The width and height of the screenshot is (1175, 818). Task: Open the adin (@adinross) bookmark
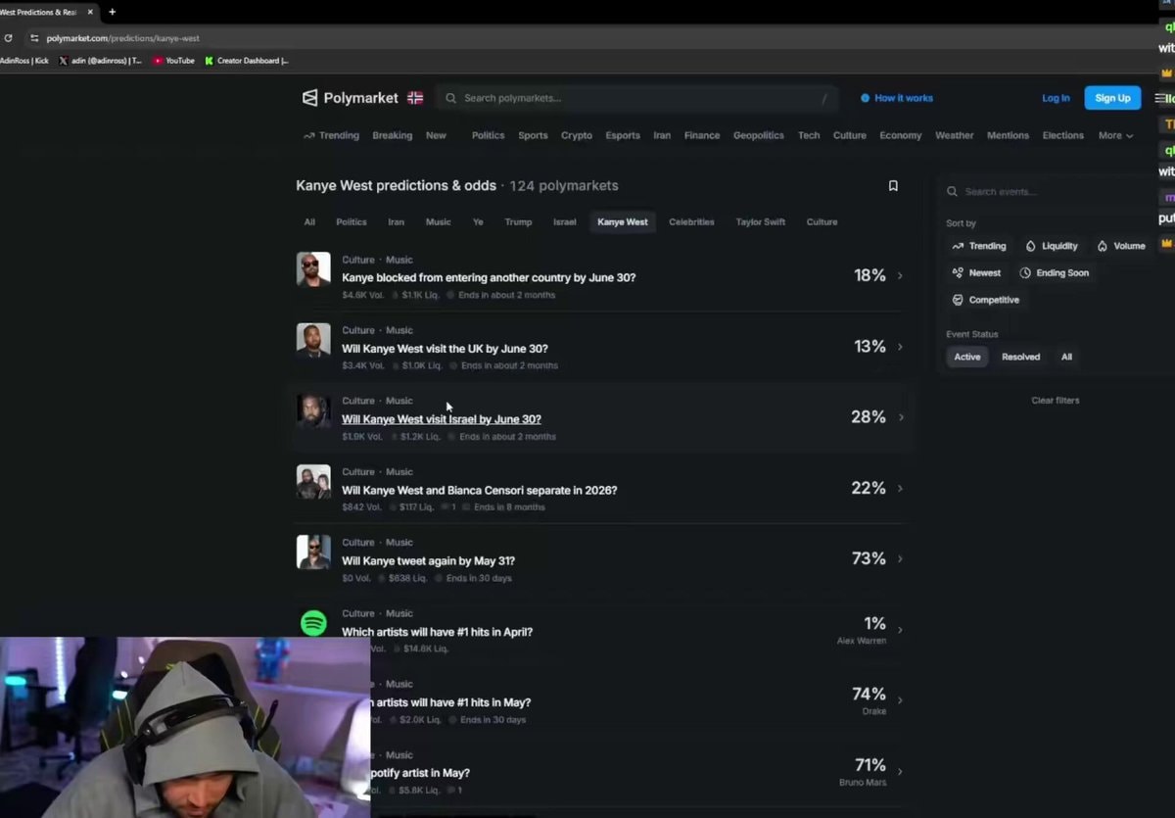coord(100,61)
